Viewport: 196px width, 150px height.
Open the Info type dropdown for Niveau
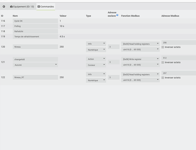point(96,44)
